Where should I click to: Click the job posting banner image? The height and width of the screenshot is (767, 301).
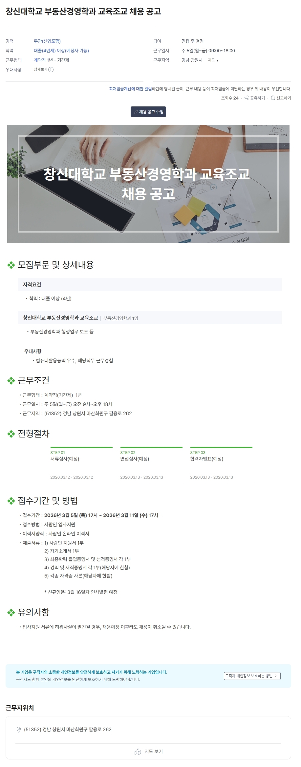(148, 184)
